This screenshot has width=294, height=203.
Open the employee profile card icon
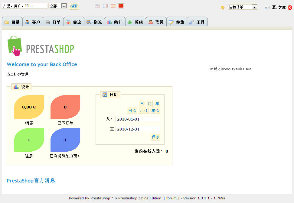click(x=267, y=8)
